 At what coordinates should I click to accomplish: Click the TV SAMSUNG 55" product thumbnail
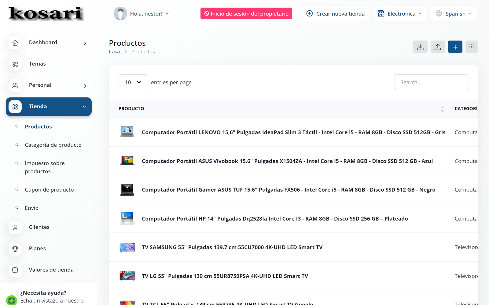[127, 247]
